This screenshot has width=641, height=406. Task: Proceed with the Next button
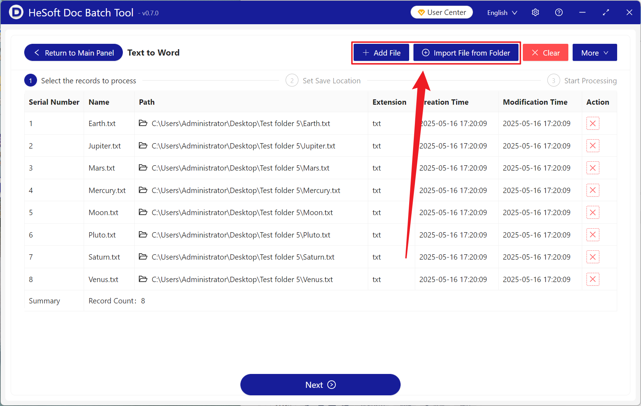pos(320,385)
